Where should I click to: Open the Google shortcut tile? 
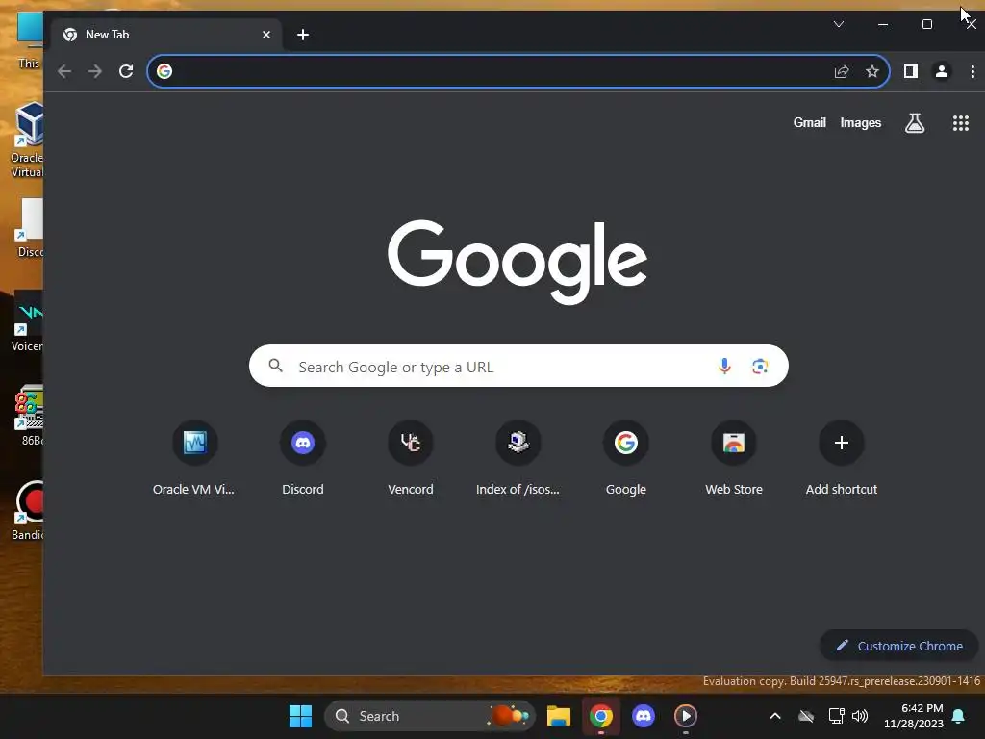tap(626, 459)
